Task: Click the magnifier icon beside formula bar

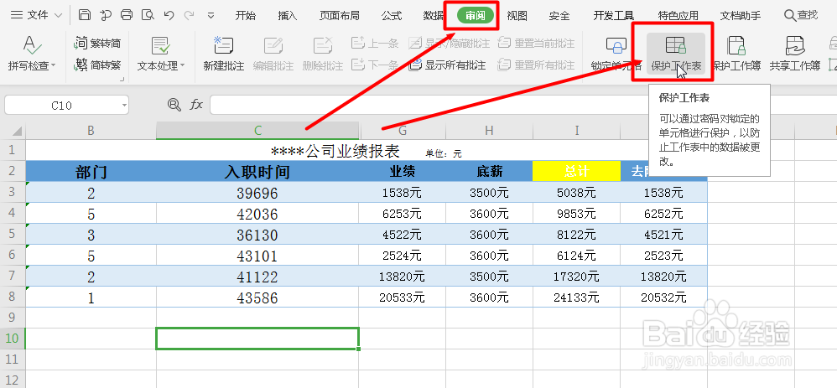Action: click(174, 105)
